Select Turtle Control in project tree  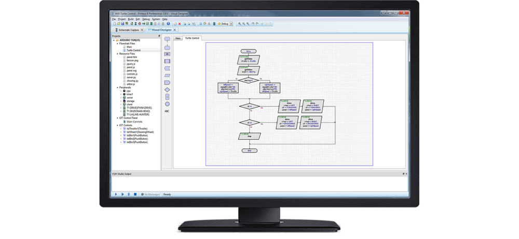(x=133, y=51)
